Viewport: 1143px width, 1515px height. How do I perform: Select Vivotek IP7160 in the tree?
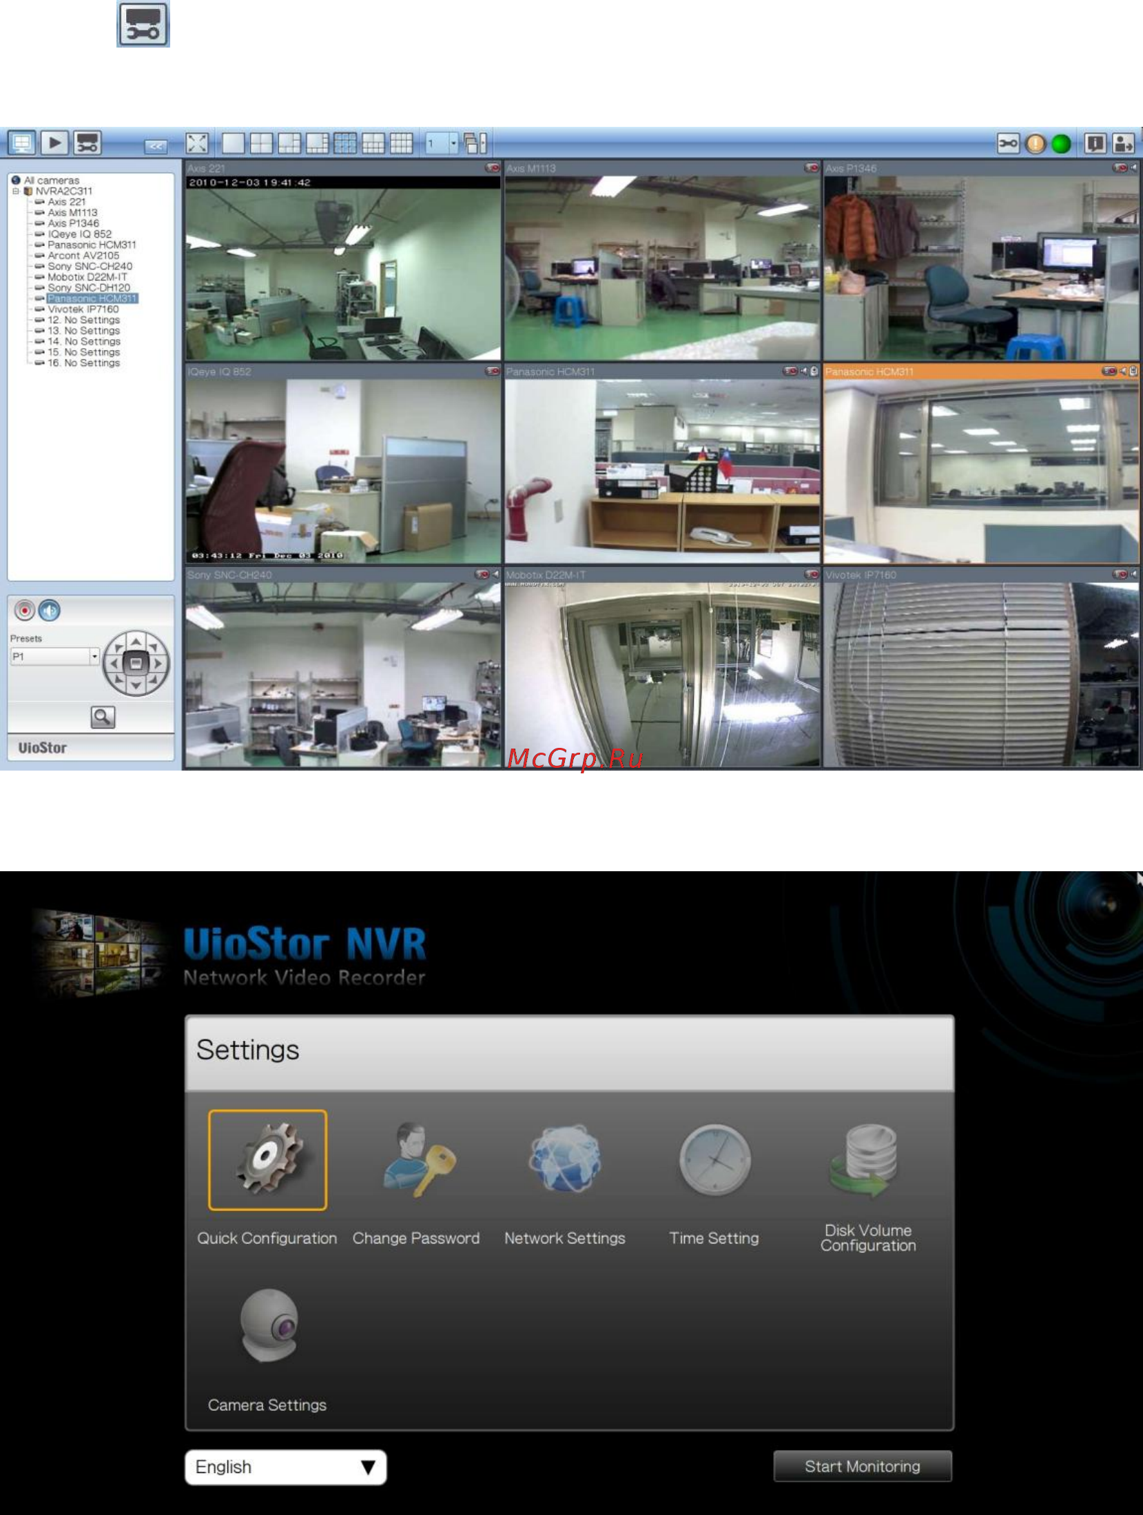pos(83,309)
